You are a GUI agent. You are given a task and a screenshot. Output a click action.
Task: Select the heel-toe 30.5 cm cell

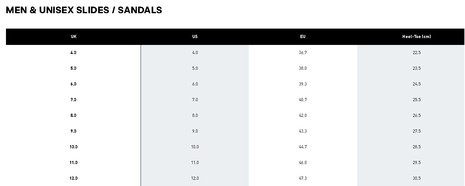pyautogui.click(x=417, y=178)
